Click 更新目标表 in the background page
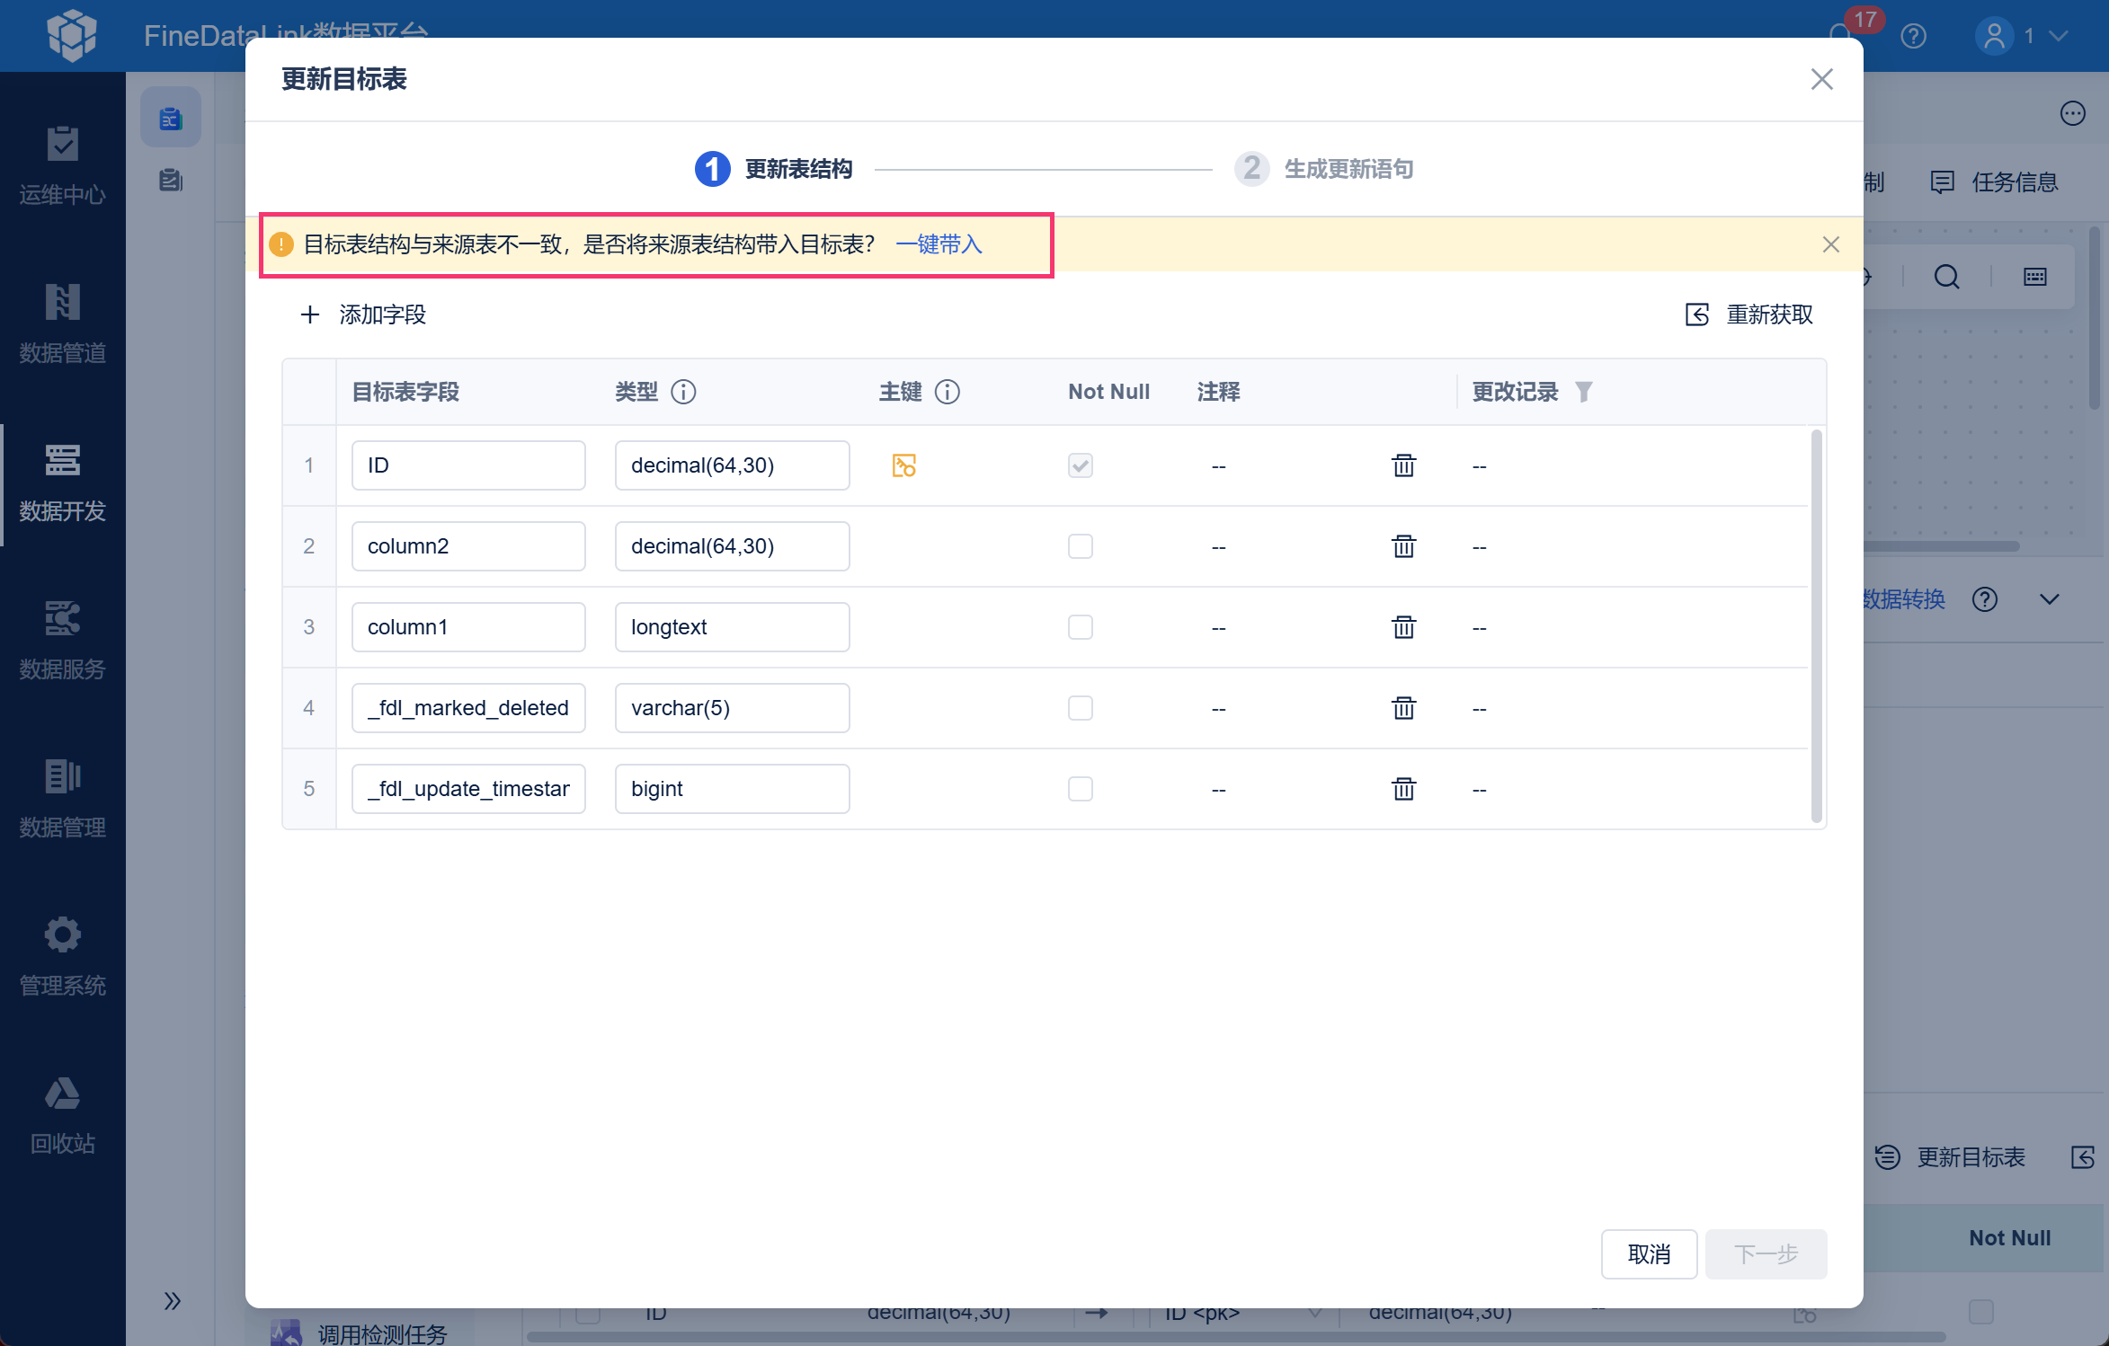Image resolution: width=2109 pixels, height=1346 pixels. (x=1951, y=1157)
